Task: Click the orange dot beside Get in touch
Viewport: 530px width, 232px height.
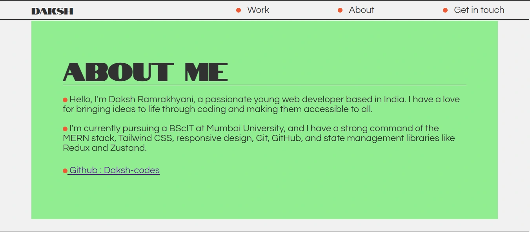Action: tap(445, 10)
